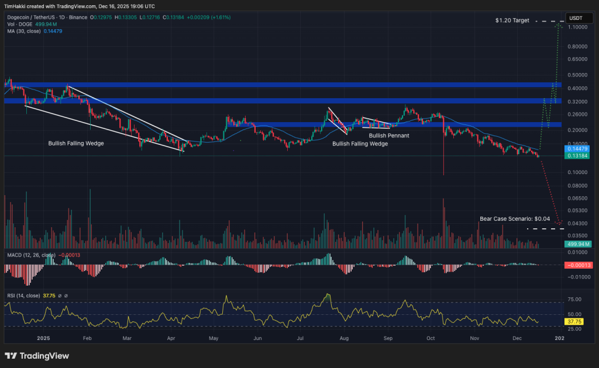Click the 499.94M volume axis tag

pos(575,244)
